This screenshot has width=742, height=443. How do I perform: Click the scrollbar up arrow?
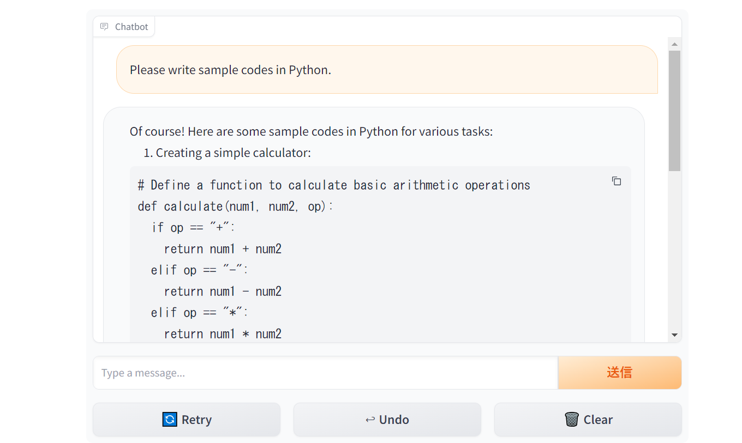coord(674,45)
